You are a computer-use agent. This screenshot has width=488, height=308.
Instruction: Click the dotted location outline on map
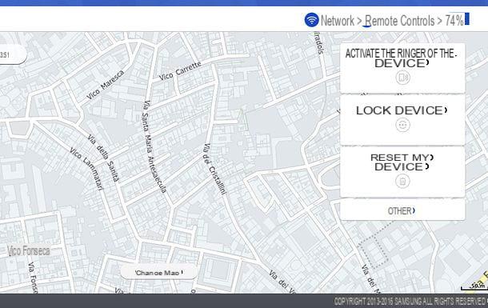[x=373, y=252]
